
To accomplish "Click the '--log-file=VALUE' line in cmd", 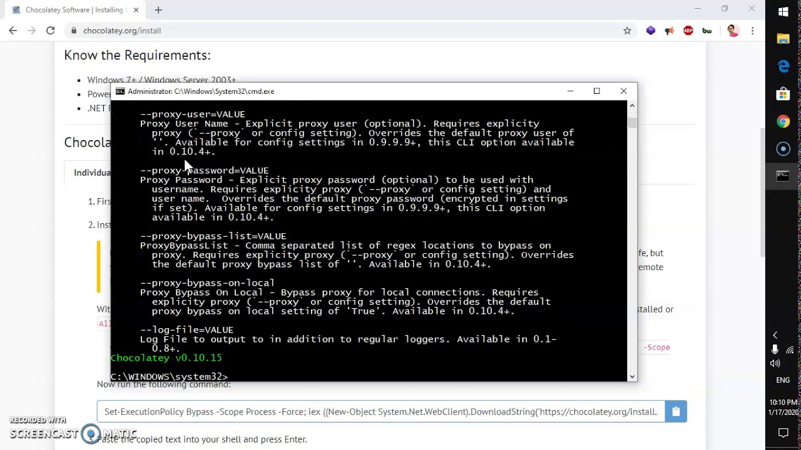I will [186, 330].
